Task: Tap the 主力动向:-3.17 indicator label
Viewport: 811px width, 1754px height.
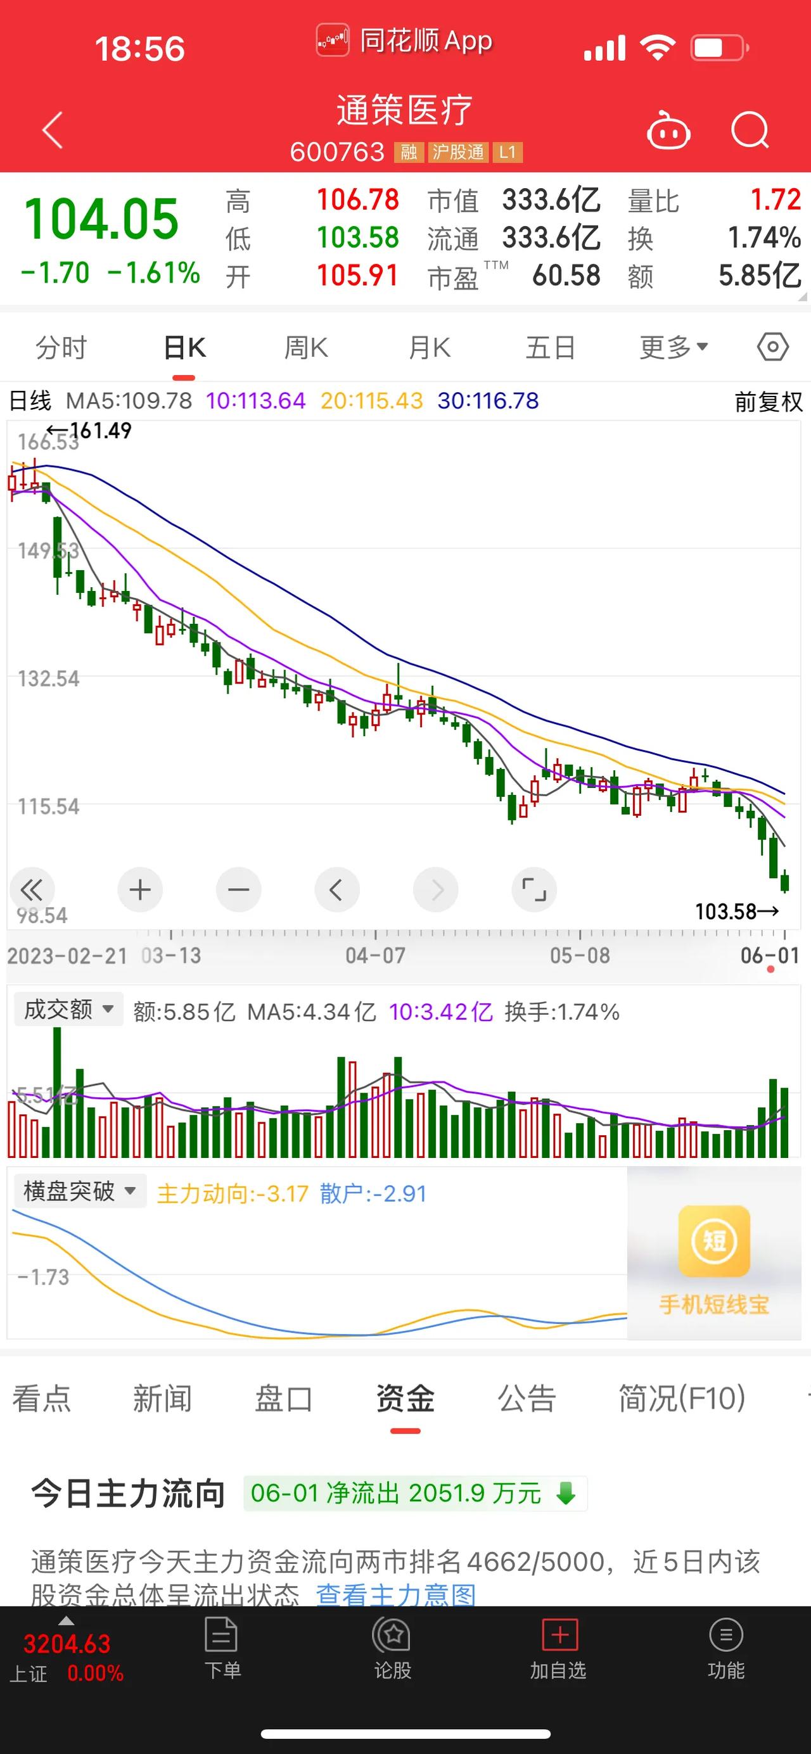Action: [x=233, y=1193]
